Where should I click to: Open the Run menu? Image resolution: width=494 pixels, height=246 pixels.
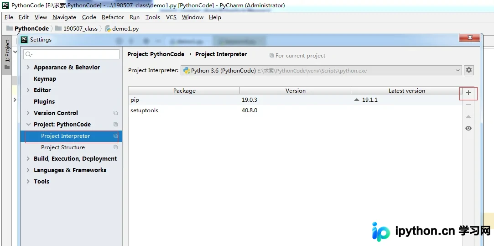coord(135,17)
